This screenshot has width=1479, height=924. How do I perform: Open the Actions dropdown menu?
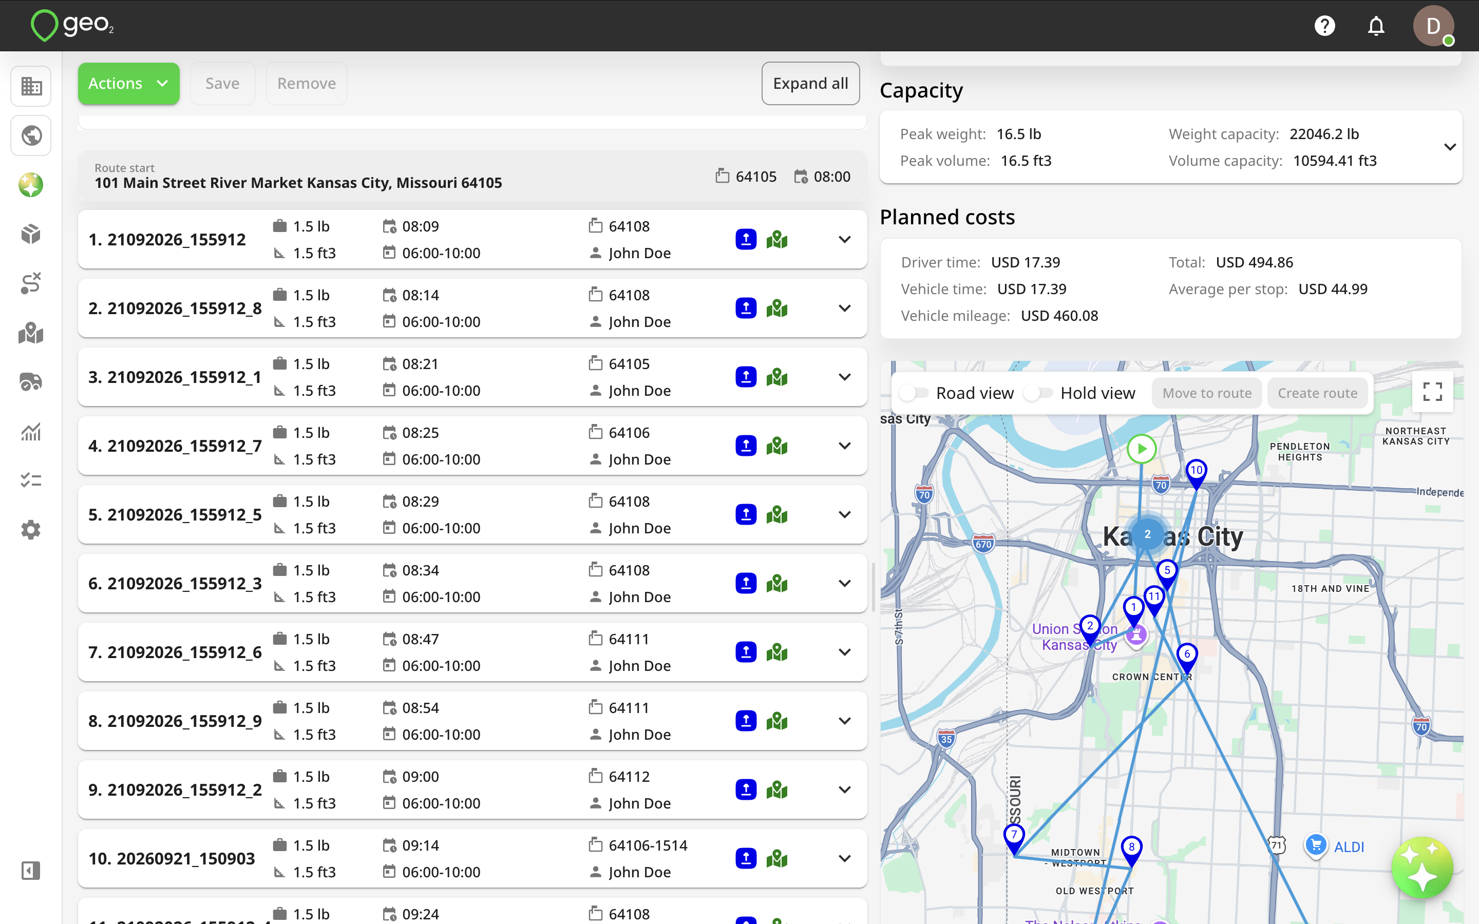click(x=128, y=83)
